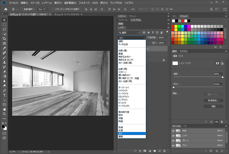Activate the Eraser tool
This screenshot has height=154, width=229.
point(4,72)
